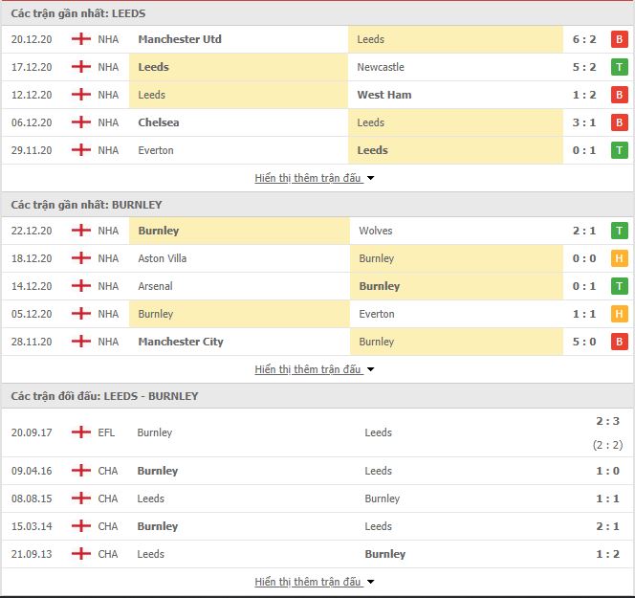Viewport: 635px width, 598px height.
Task: Open the Chelsea vs Leeds match row
Action: pos(316,122)
